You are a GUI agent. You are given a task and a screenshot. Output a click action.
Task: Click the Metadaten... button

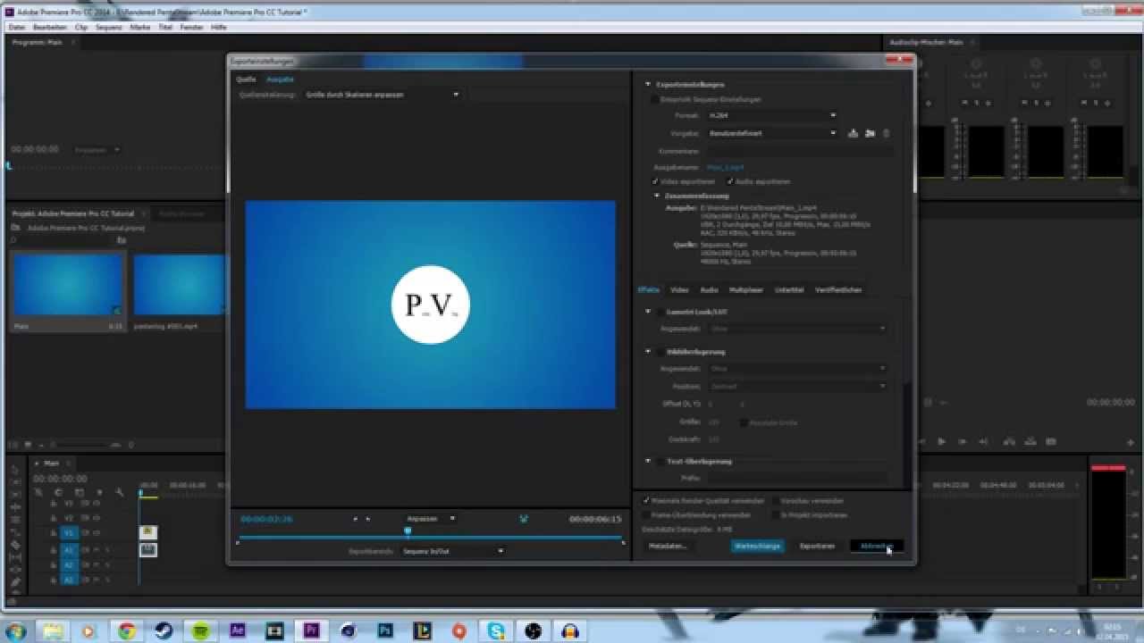pyautogui.click(x=668, y=546)
